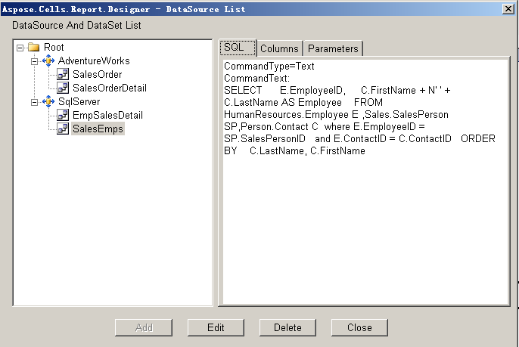Close the DataSource List dialog window
Screen dimensions: 519x347
coord(508,8)
